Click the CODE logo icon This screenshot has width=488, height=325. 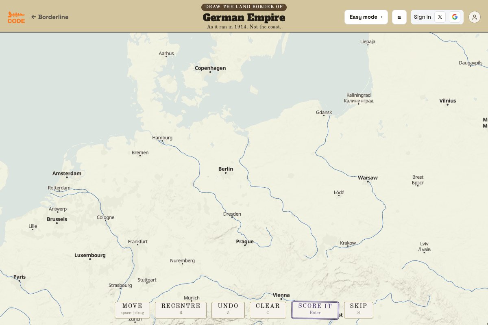16,17
